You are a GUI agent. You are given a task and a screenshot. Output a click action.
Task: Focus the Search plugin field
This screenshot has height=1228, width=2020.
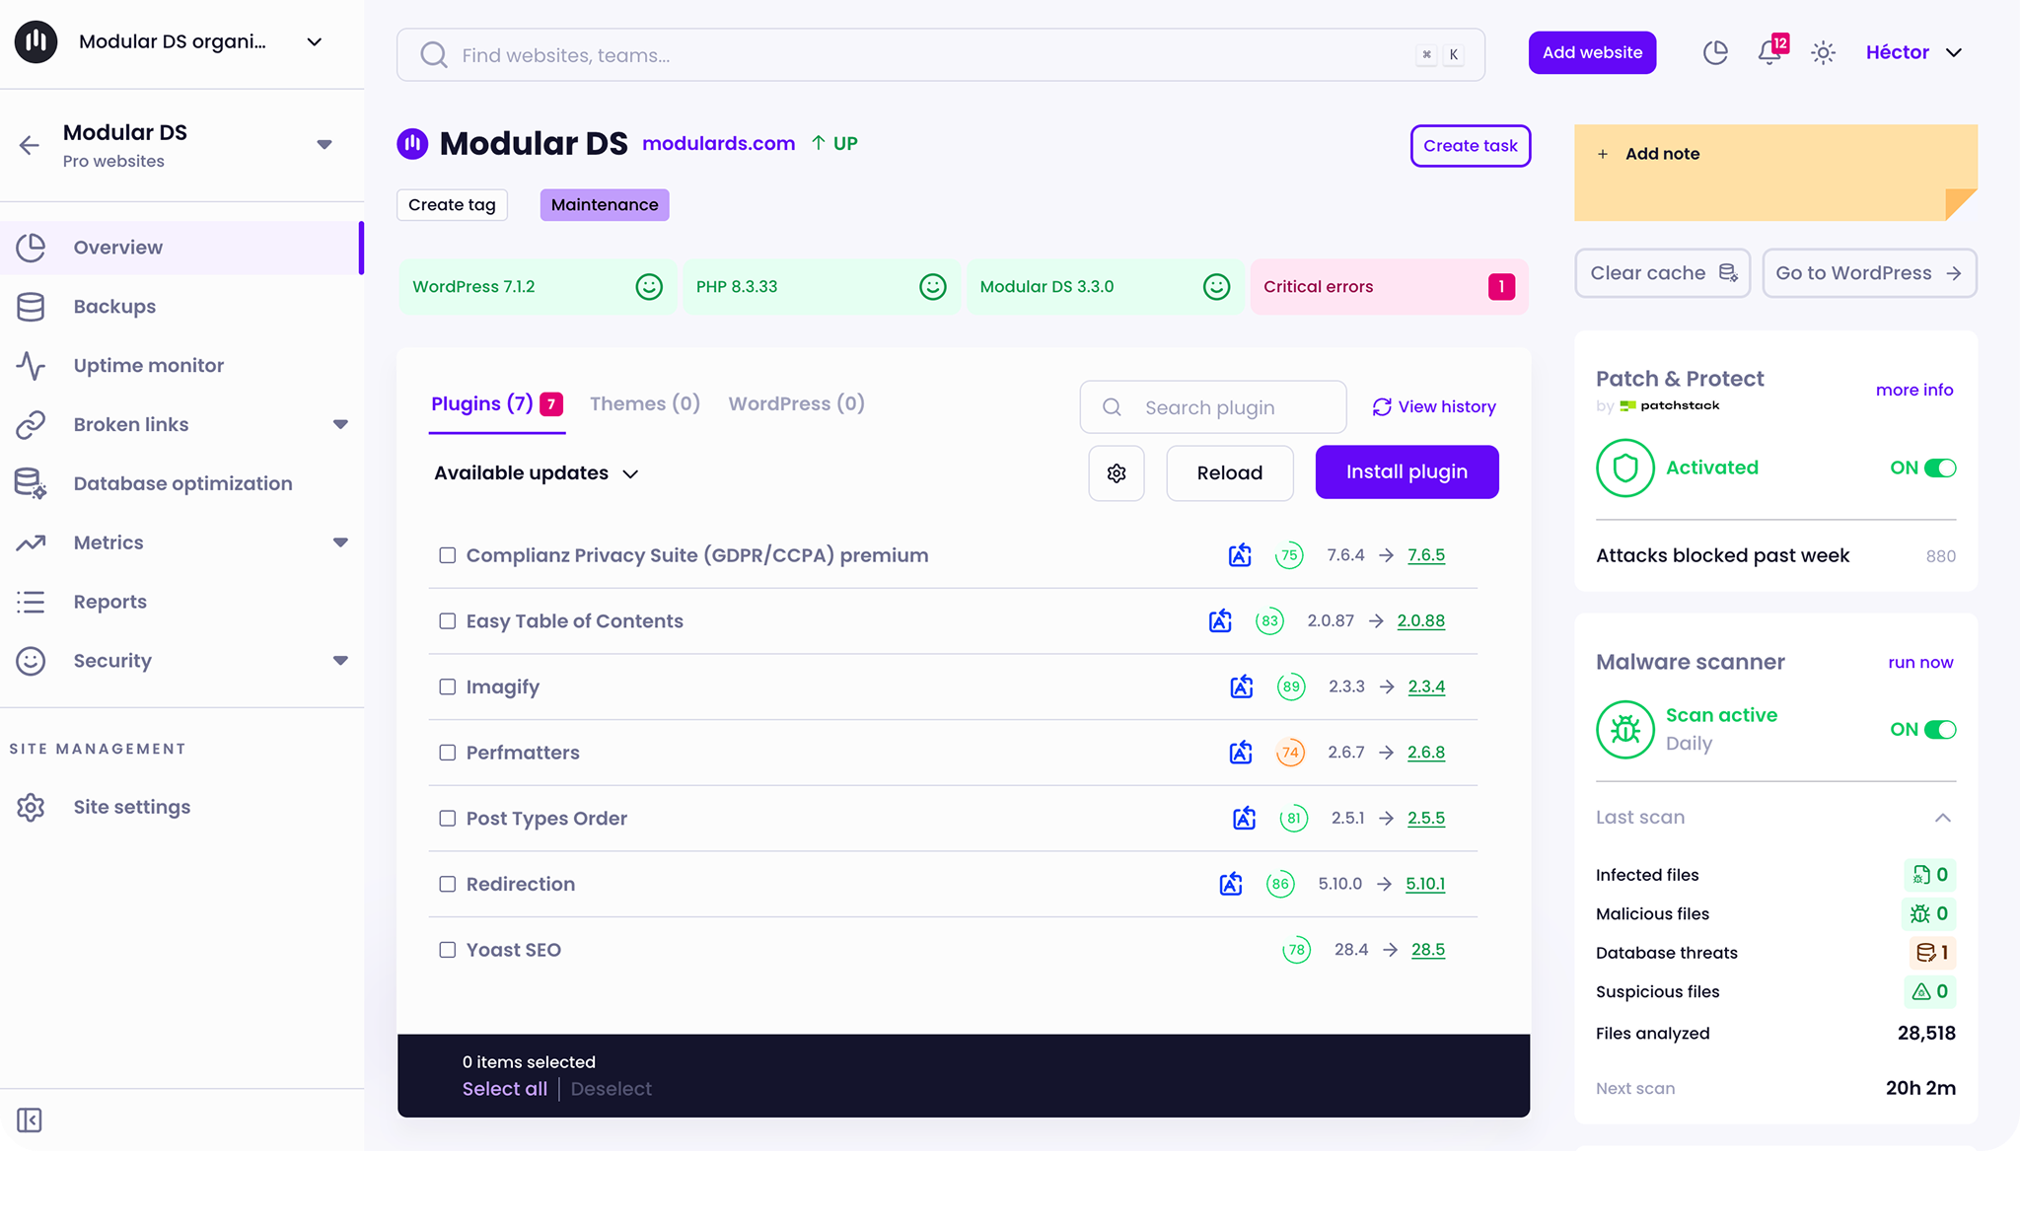click(x=1213, y=407)
